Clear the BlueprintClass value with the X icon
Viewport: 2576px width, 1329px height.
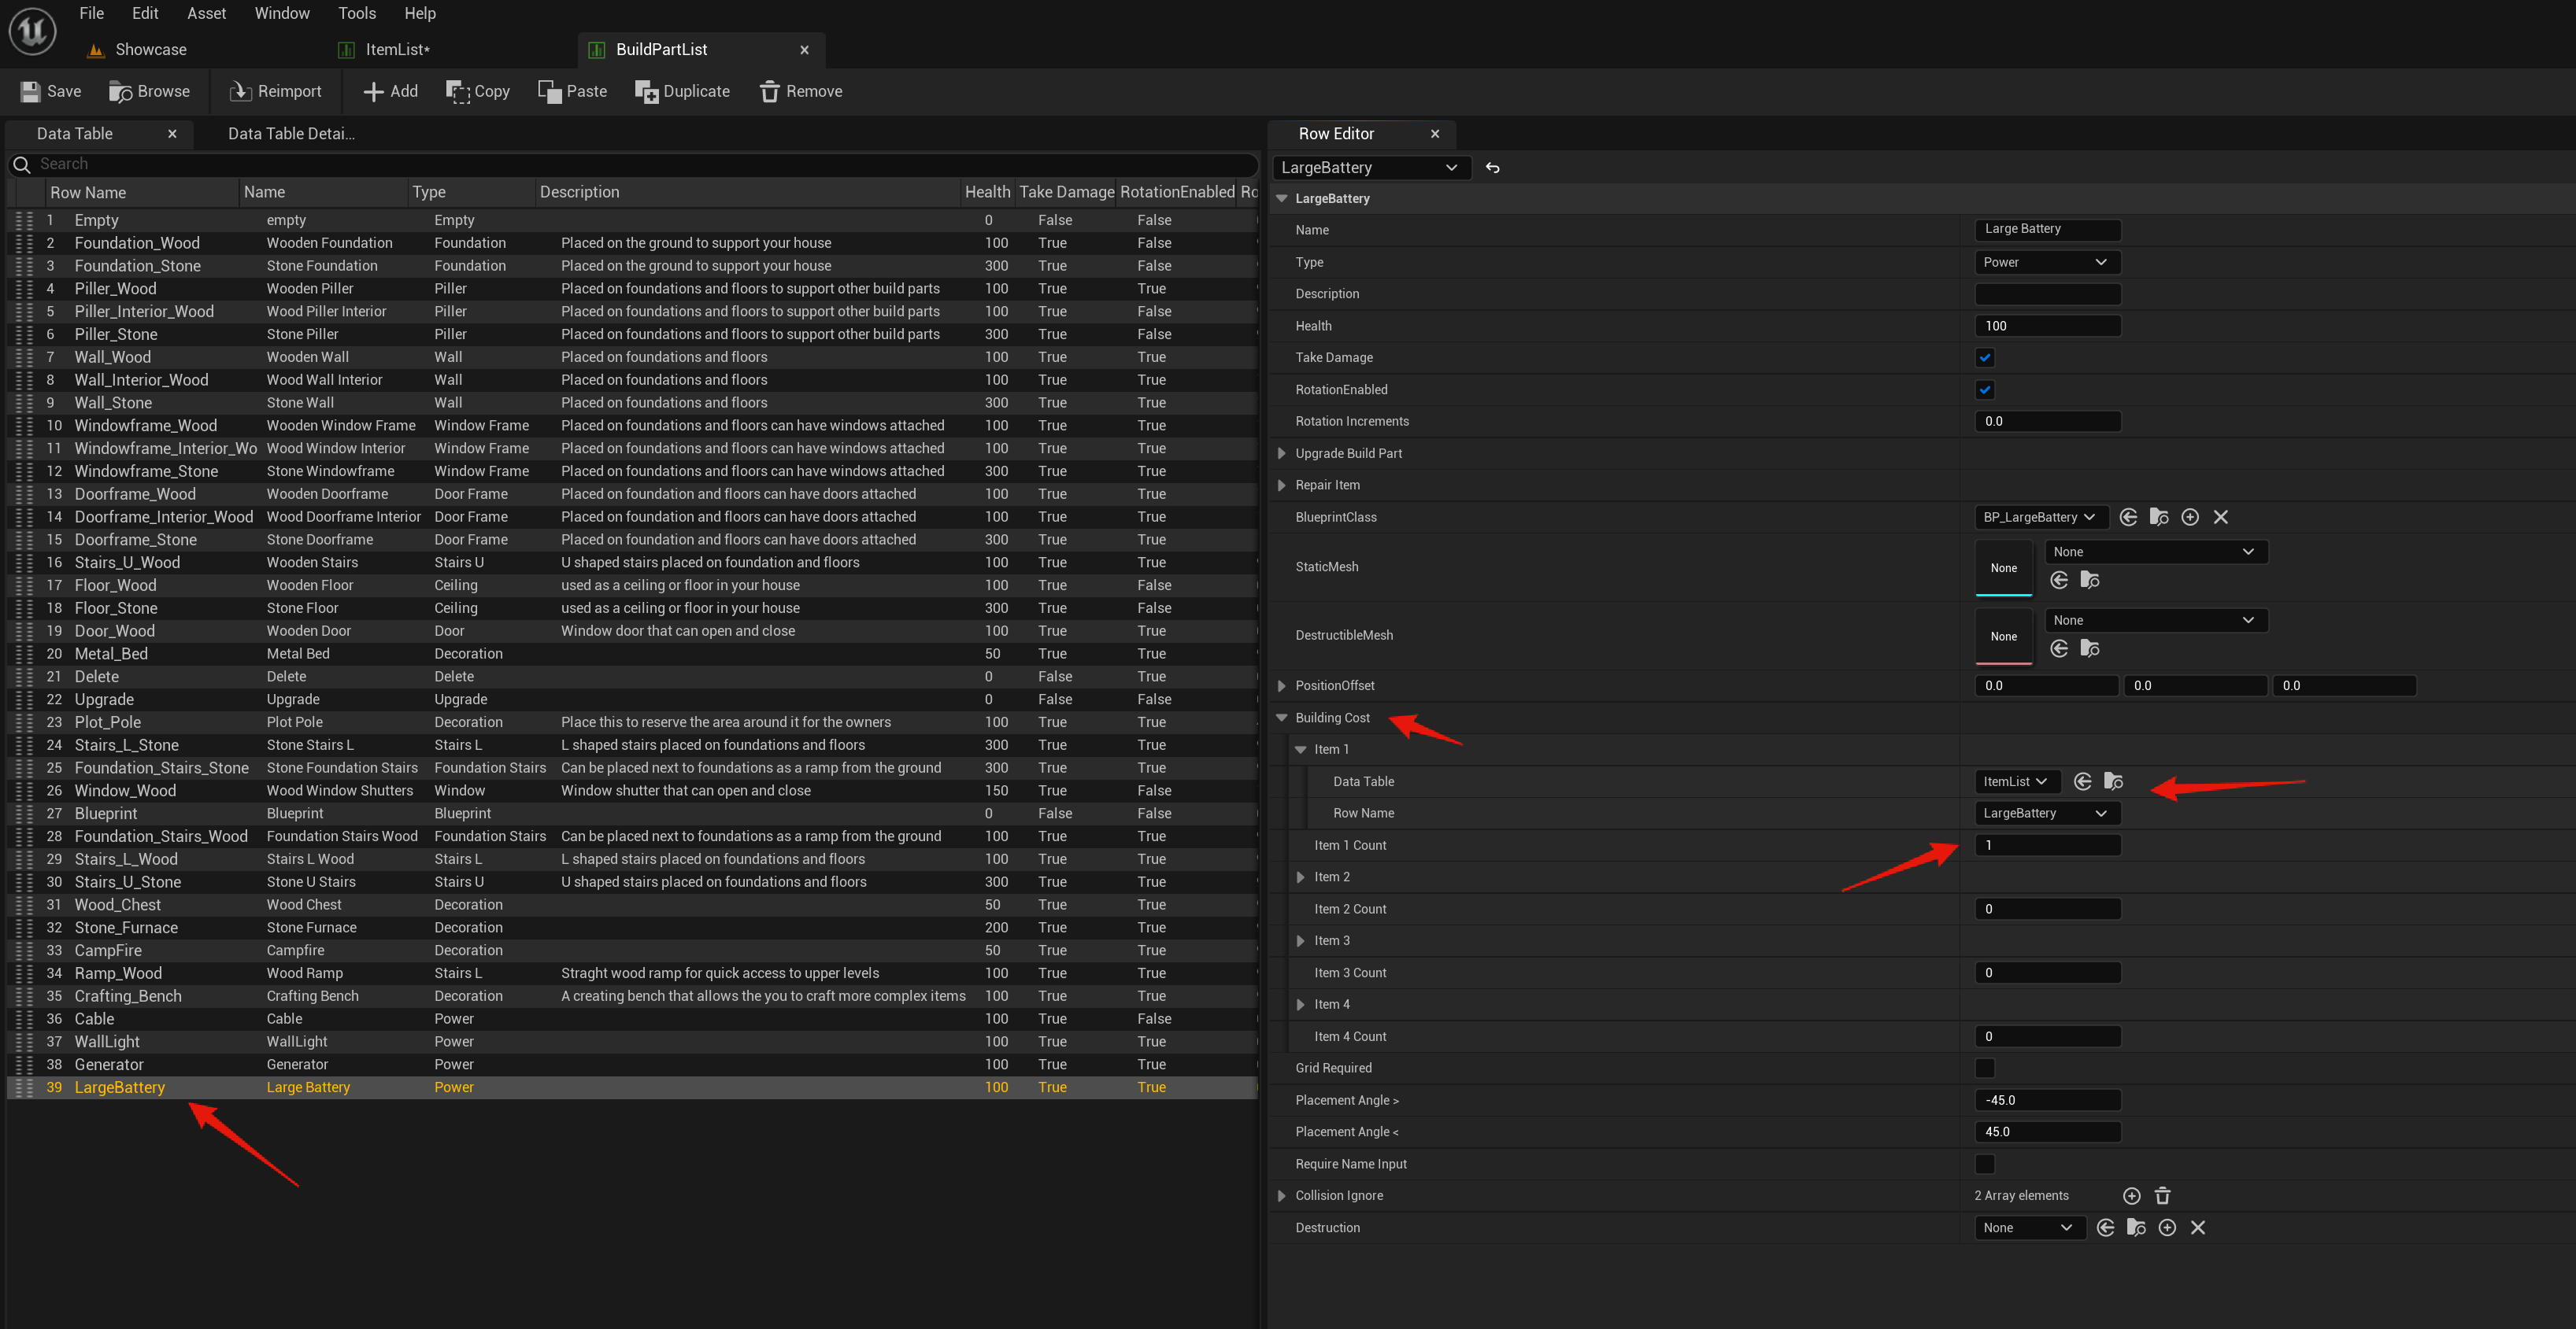(2220, 517)
